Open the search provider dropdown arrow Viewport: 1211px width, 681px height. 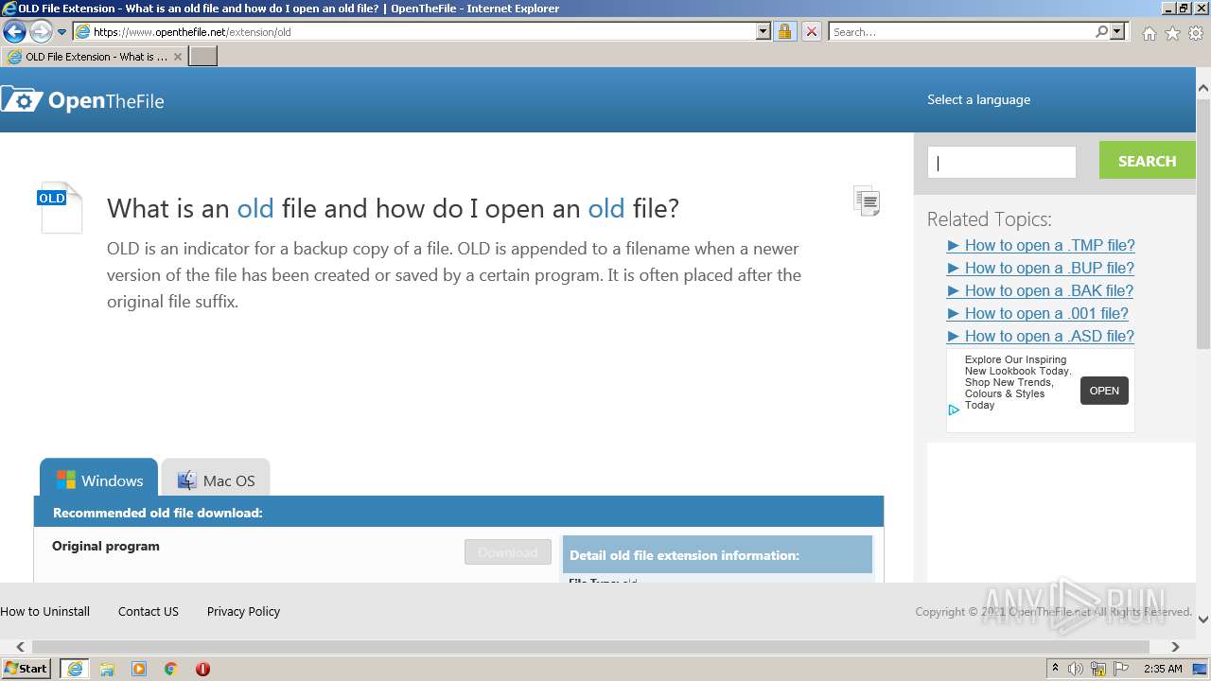(1118, 32)
